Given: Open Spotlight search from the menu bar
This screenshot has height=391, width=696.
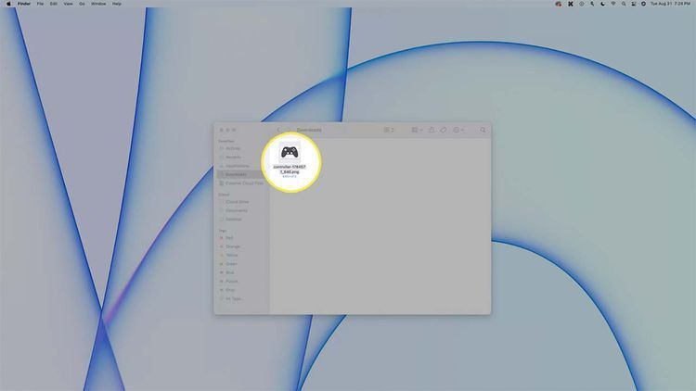Looking at the screenshot, I should (x=624, y=4).
